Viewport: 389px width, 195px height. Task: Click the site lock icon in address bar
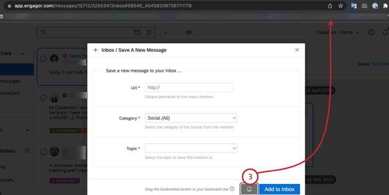click(x=10, y=5)
